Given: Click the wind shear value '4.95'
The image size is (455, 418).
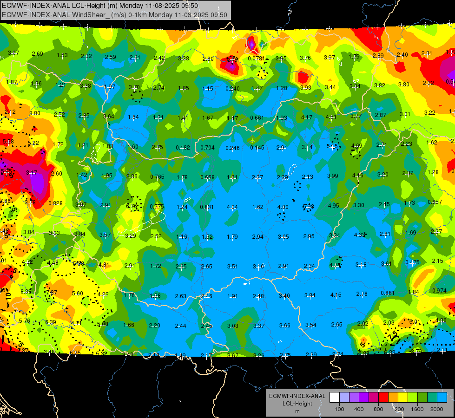Looking at the screenshot, I should click(x=333, y=206).
